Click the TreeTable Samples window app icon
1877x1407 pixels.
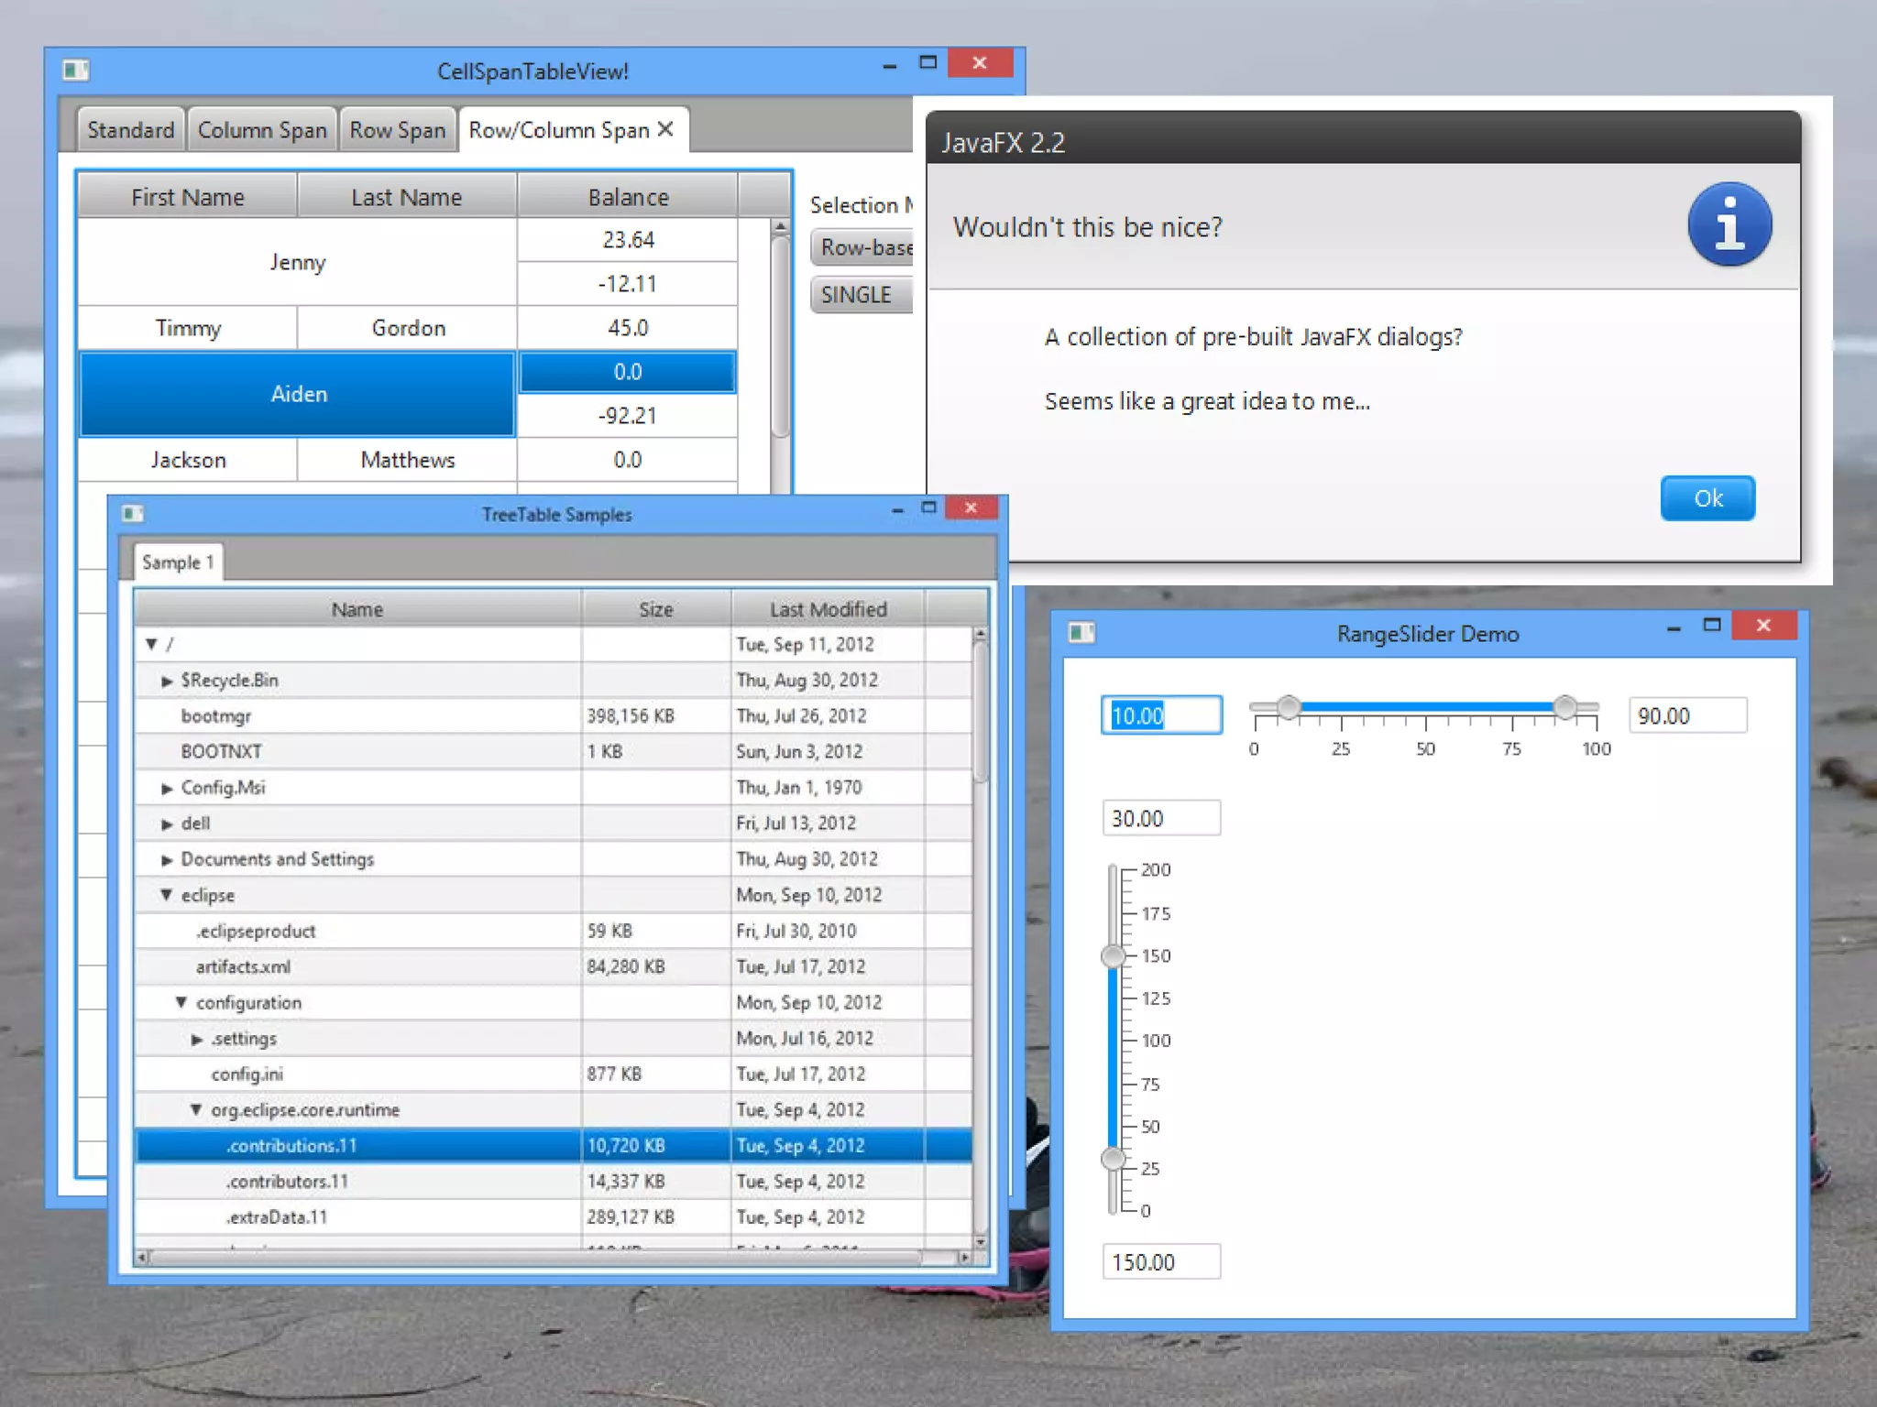pyautogui.click(x=133, y=514)
